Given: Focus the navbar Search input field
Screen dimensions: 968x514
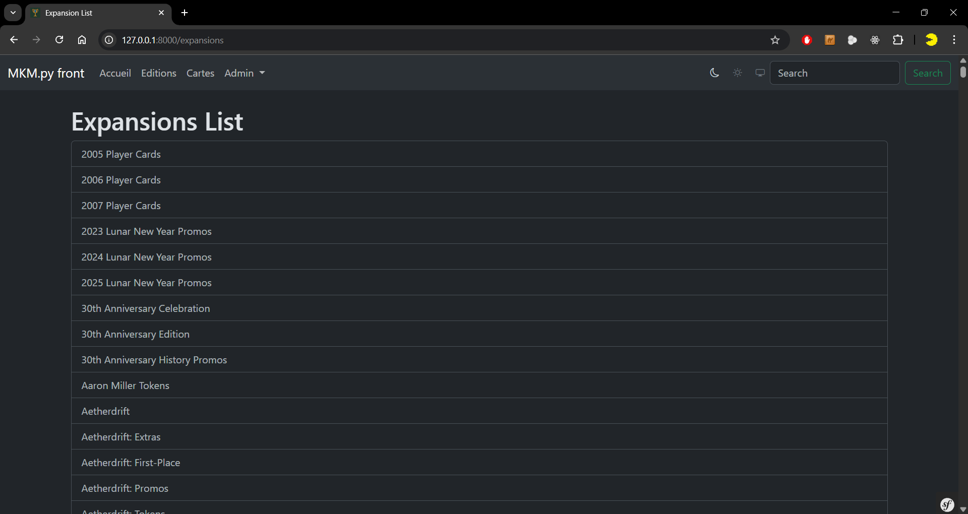Looking at the screenshot, I should pos(834,73).
